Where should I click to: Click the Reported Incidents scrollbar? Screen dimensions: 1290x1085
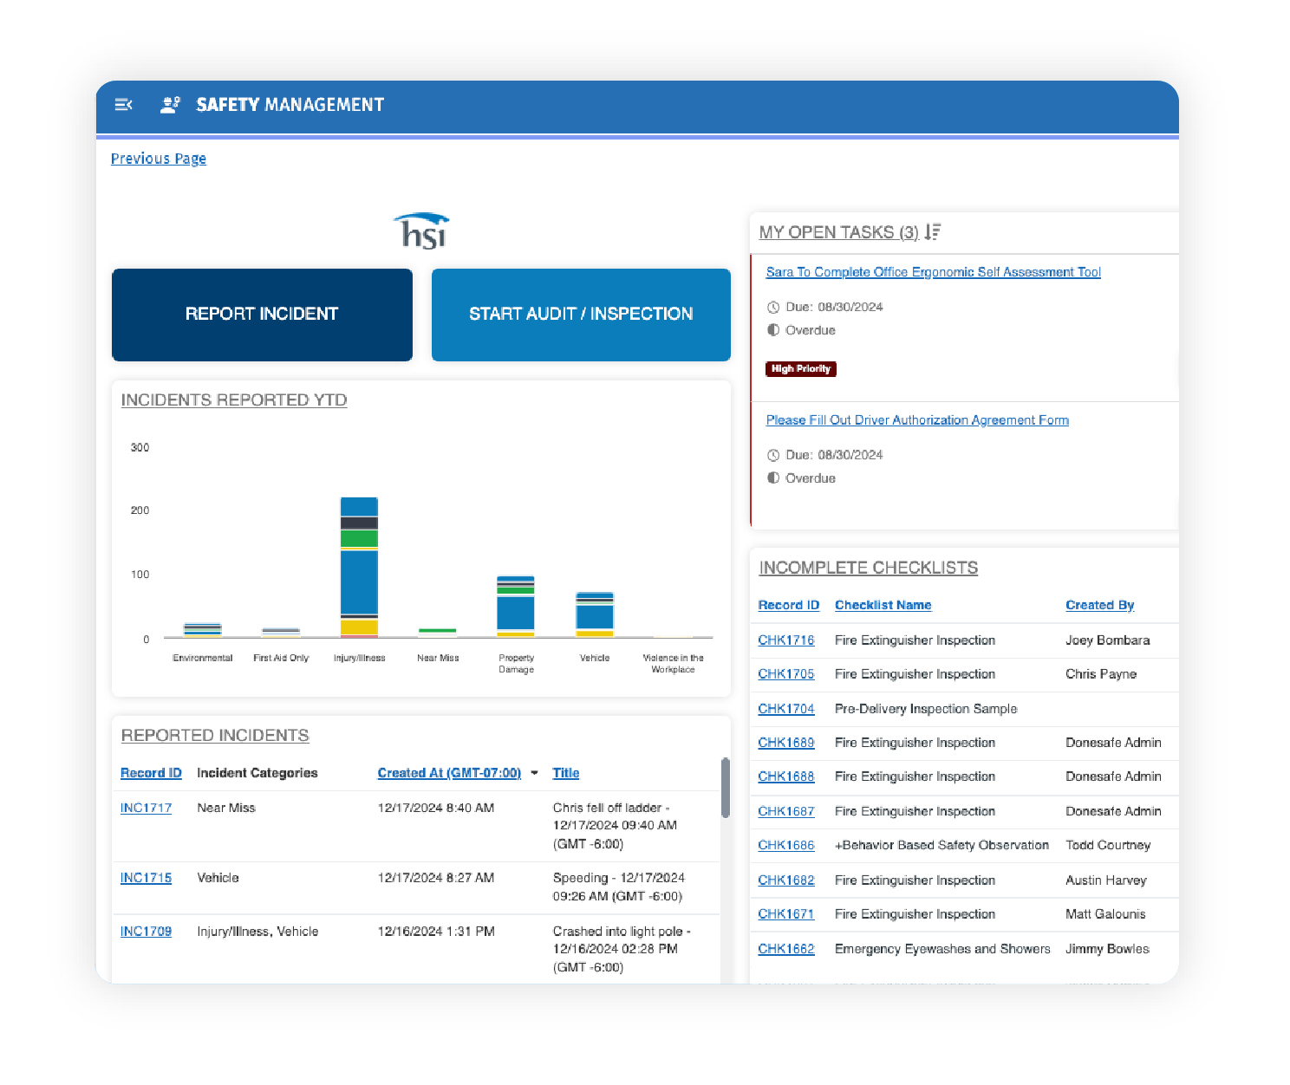[726, 789]
